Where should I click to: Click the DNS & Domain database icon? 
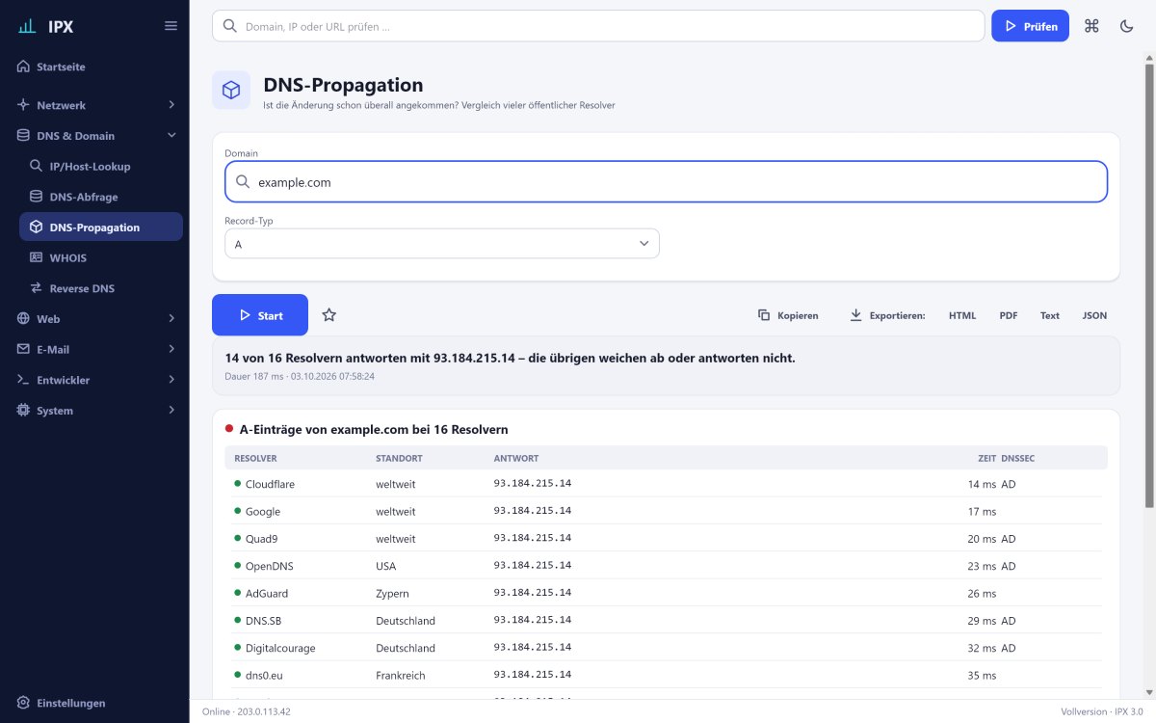pyautogui.click(x=24, y=136)
